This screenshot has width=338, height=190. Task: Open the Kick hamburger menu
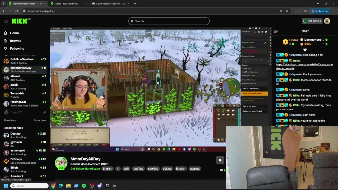[x=6, y=21]
